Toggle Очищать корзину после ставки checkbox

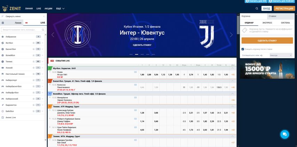(x=243, y=49)
